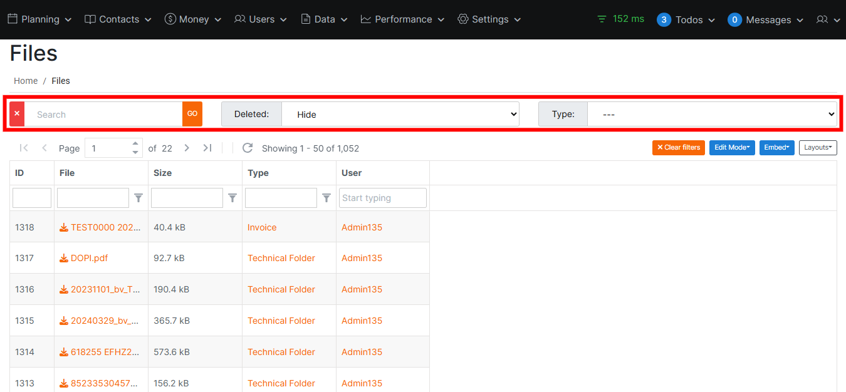The height and width of the screenshot is (392, 846).
Task: Open the user account icon menu
Action: point(827,19)
